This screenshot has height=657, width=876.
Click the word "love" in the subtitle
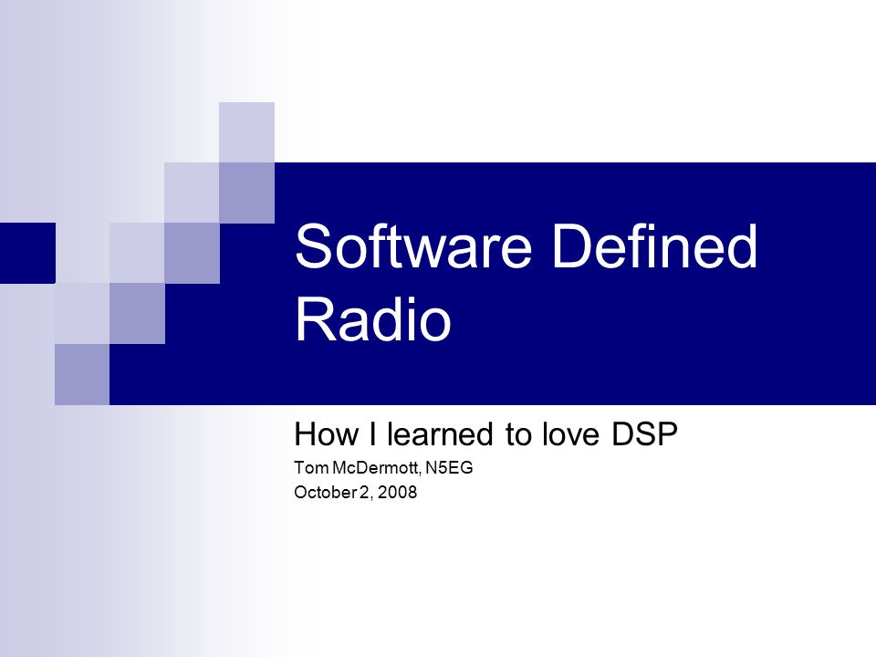(x=570, y=434)
